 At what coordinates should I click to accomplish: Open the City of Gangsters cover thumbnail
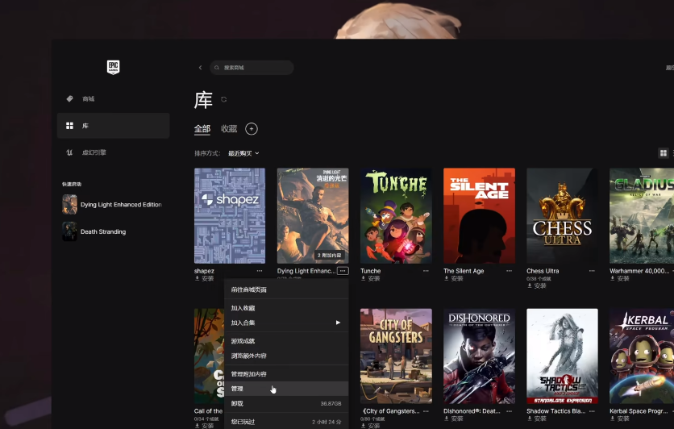point(396,356)
